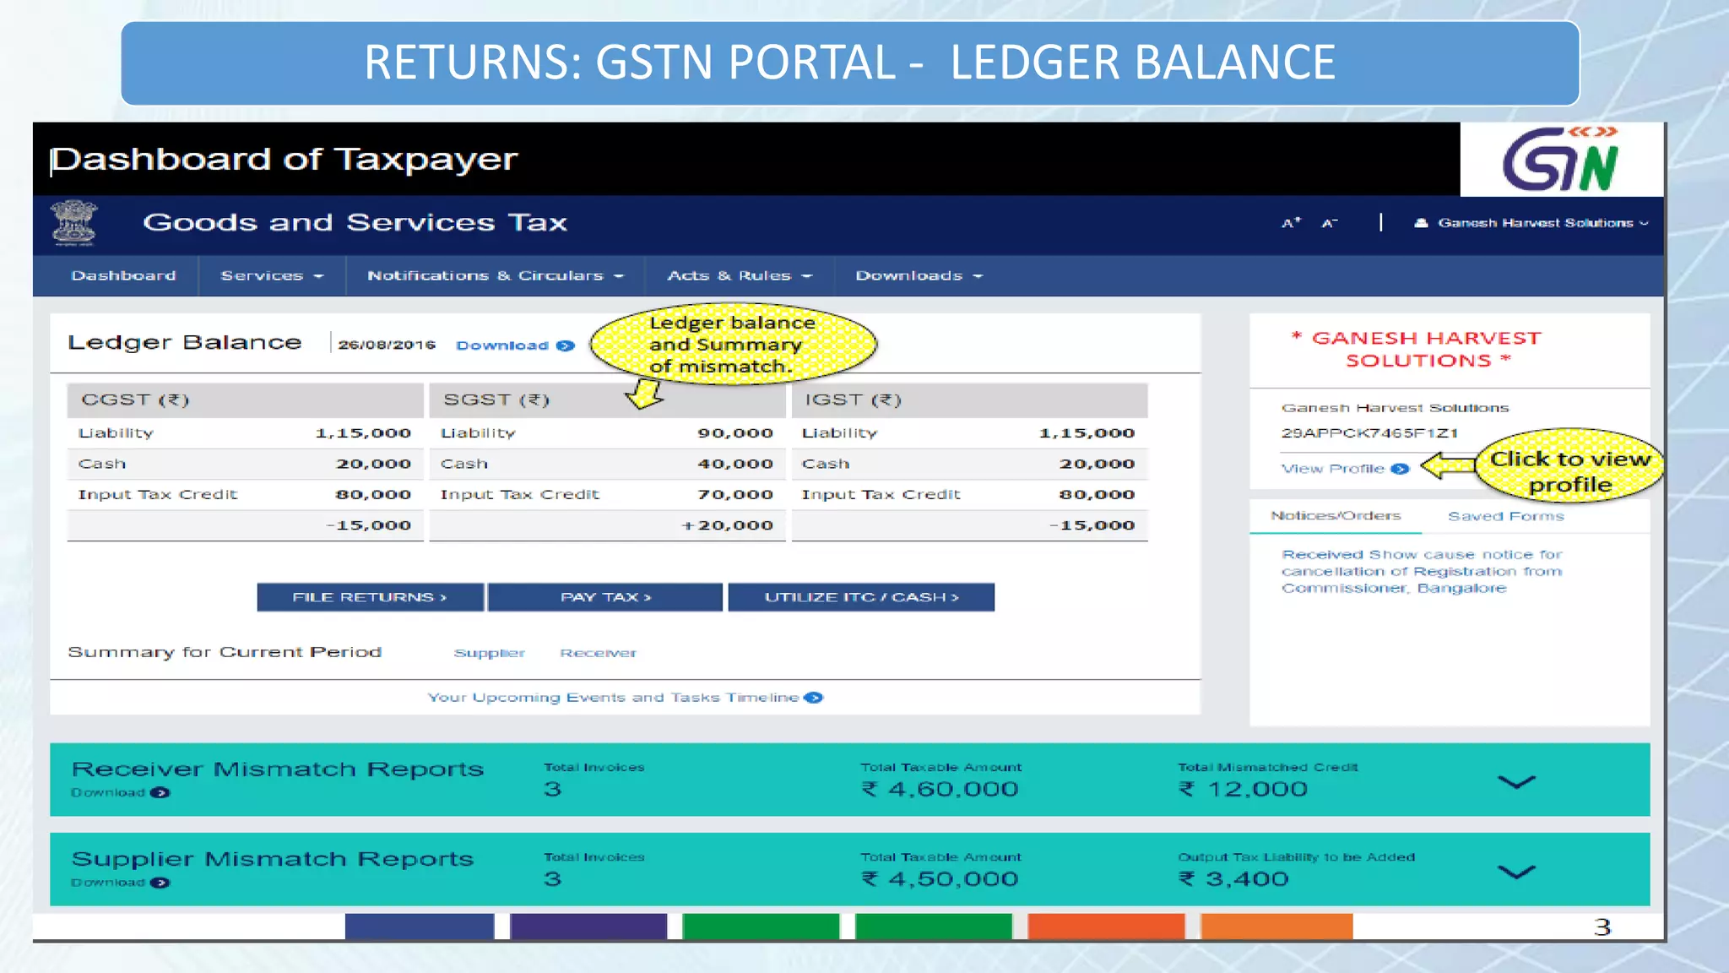Click arrow icon after Tasks Timeline
The height and width of the screenshot is (973, 1729).
[x=814, y=698]
